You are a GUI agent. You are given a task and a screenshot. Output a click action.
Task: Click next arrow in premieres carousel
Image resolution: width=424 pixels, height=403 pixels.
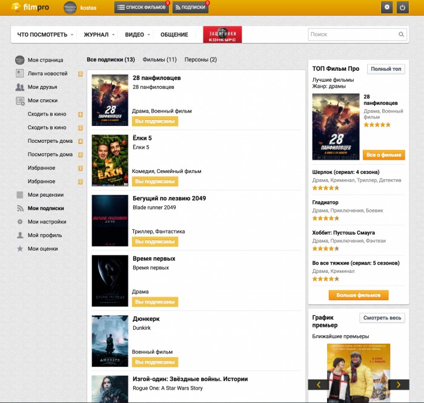pyautogui.click(x=399, y=385)
